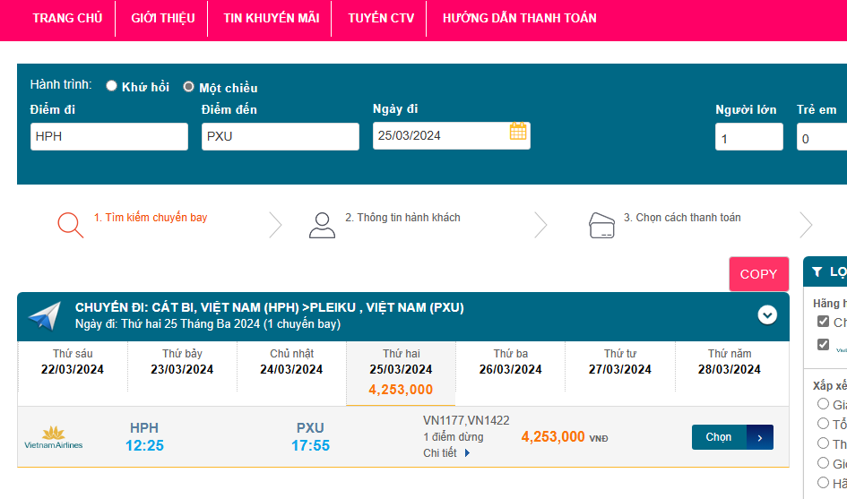
Task: Click the Vietnam Airlines logo
Action: [x=53, y=437]
